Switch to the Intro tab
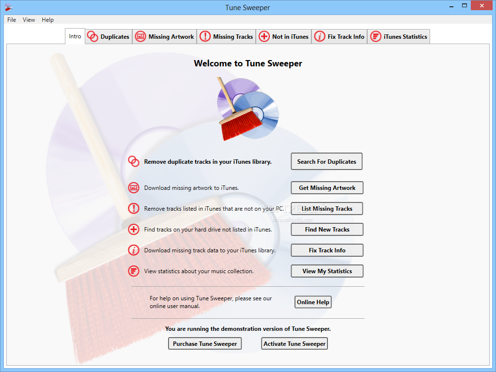The image size is (496, 372). point(75,36)
